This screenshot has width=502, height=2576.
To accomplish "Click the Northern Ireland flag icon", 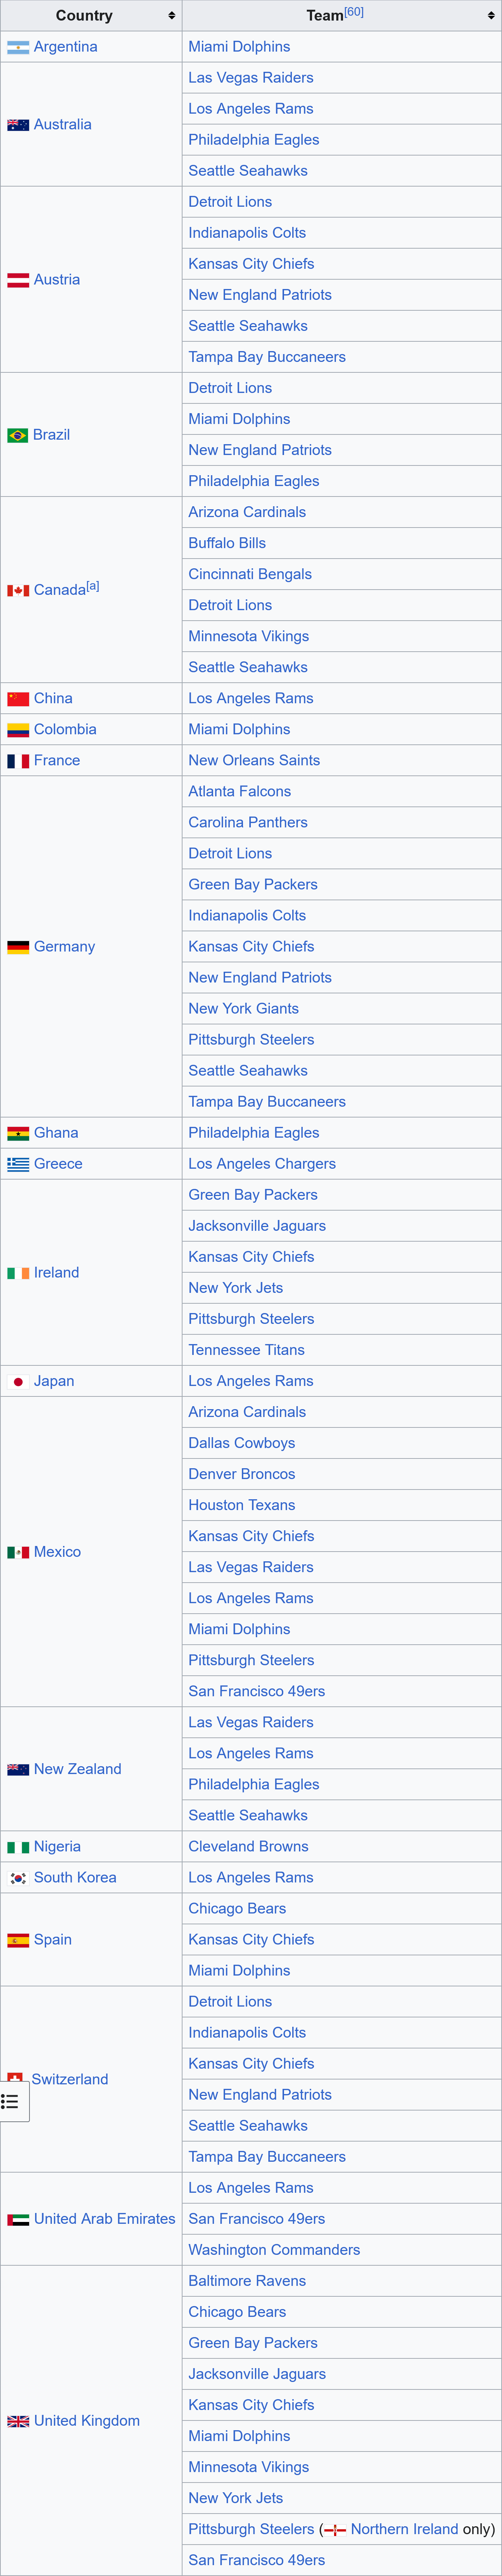I will click(335, 2530).
